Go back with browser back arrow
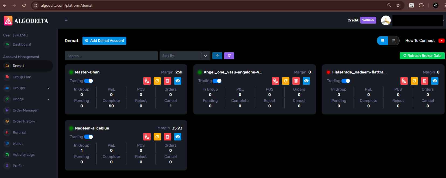The height and width of the screenshot is (178, 446). coord(5,5)
